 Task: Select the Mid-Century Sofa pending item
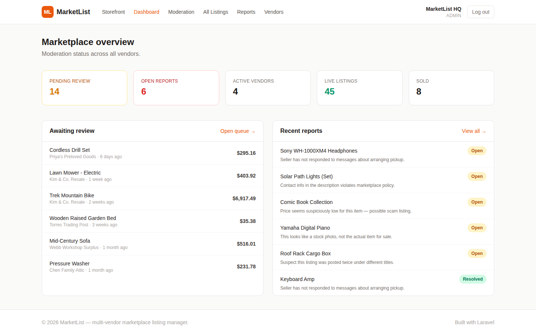coord(153,244)
